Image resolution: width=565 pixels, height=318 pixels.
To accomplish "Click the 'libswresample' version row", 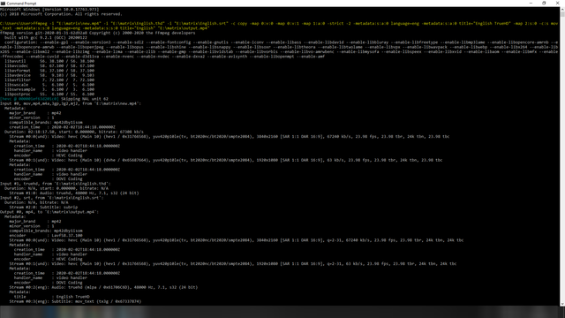I will coord(49,89).
